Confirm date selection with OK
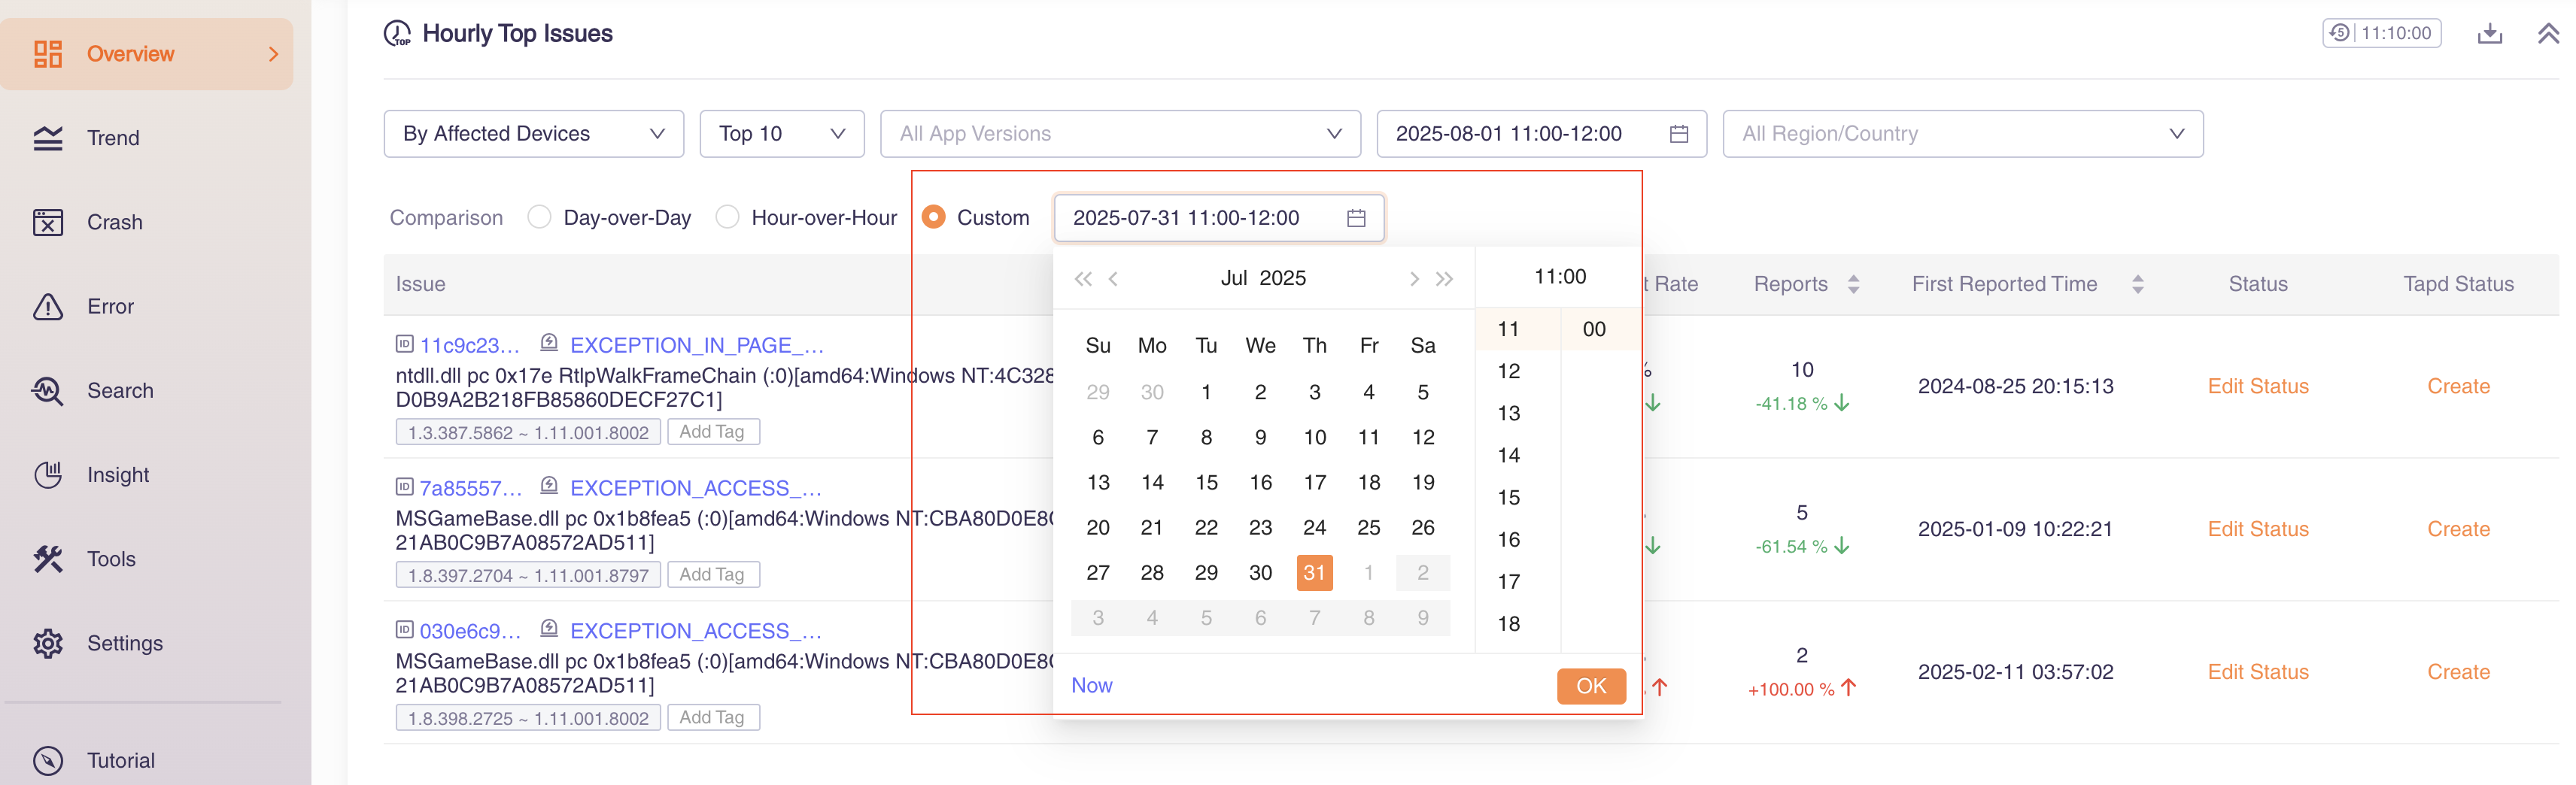The height and width of the screenshot is (785, 2576). click(1590, 686)
